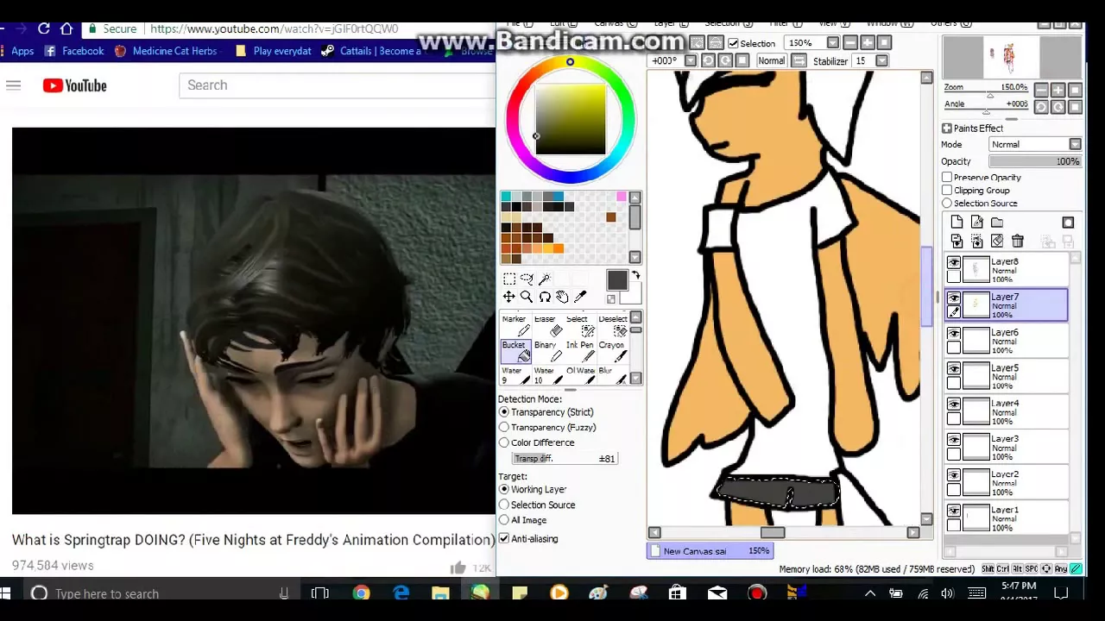
Task: Adjust the layer Opacity slider
Action: [1034, 162]
